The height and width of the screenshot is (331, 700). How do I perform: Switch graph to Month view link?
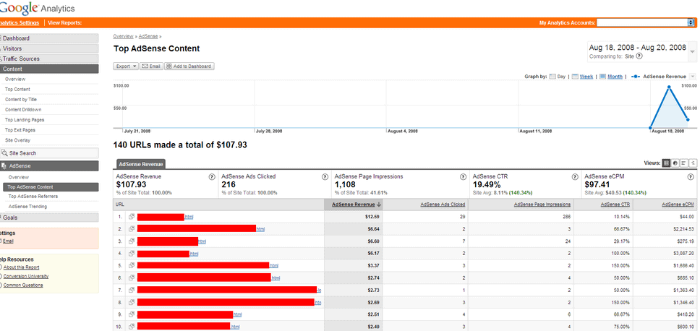(x=615, y=77)
